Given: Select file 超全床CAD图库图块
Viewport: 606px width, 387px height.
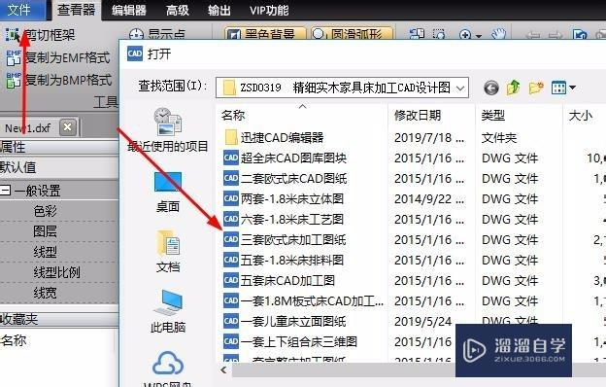Looking at the screenshot, I should (285, 158).
